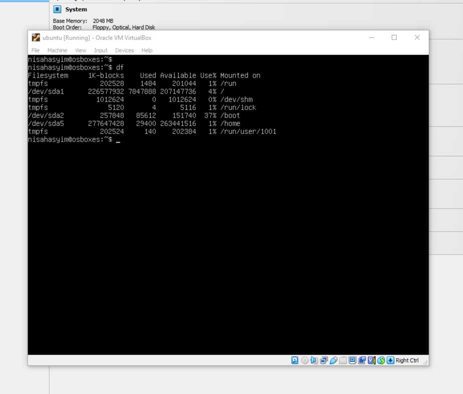The height and width of the screenshot is (394, 463).
Task: Click the terminal cursor at the last prompt
Action: click(x=118, y=142)
